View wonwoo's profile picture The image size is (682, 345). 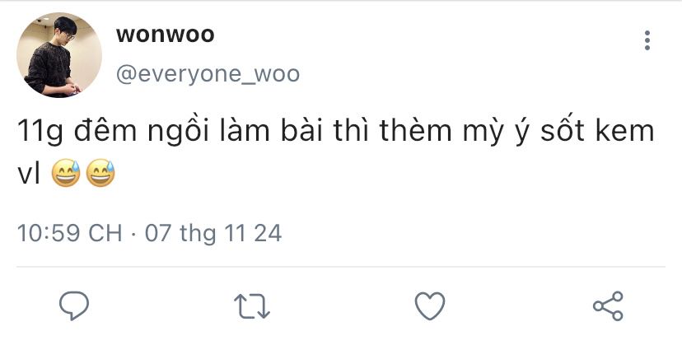tap(59, 55)
